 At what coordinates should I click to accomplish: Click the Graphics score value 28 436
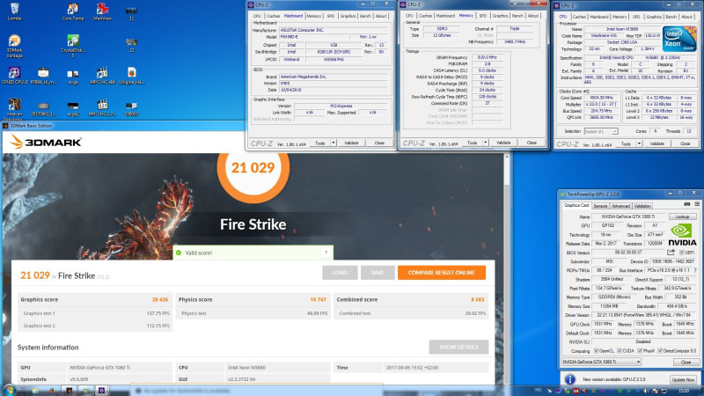click(160, 299)
